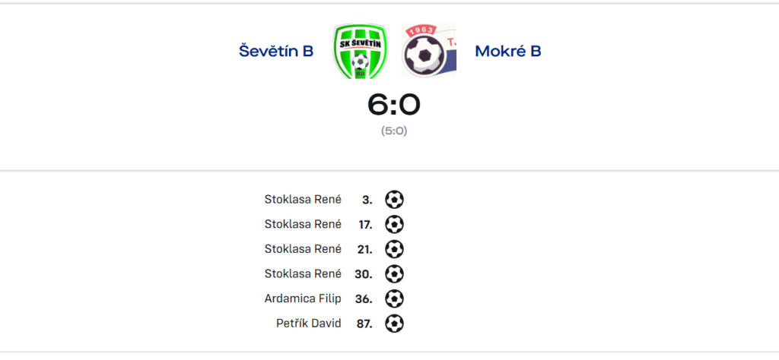Click the 87. minute marker
The image size is (779, 360).
364,324
